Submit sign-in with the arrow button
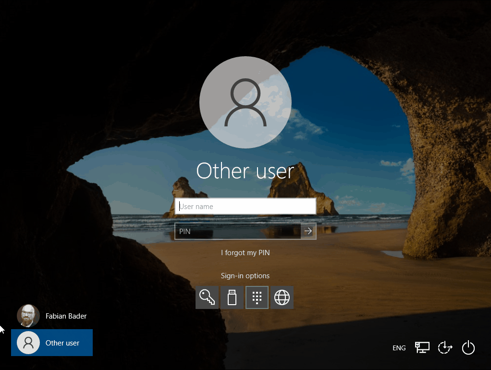Viewport: 491px width, 370px height. click(308, 231)
